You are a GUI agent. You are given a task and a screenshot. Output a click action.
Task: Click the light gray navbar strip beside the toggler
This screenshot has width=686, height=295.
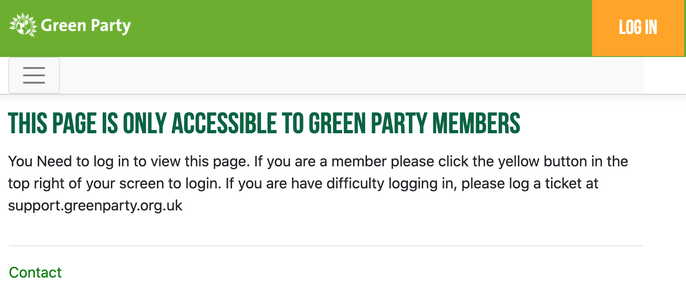click(x=350, y=75)
